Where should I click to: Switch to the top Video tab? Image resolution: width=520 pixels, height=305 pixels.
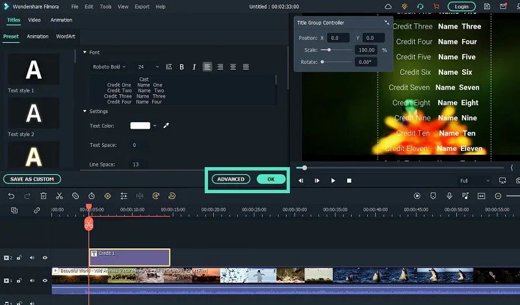coord(34,20)
